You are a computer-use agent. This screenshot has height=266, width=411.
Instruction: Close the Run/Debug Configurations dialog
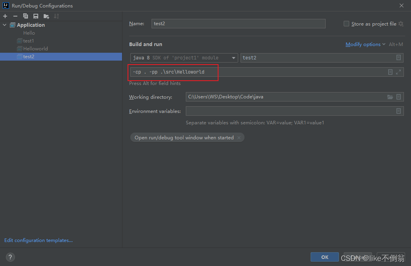(x=401, y=6)
